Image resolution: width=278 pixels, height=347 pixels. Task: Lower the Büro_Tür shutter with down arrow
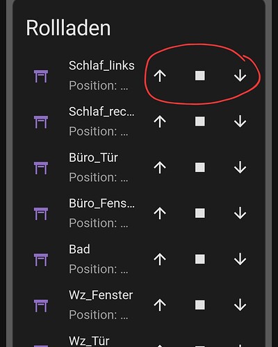click(240, 167)
